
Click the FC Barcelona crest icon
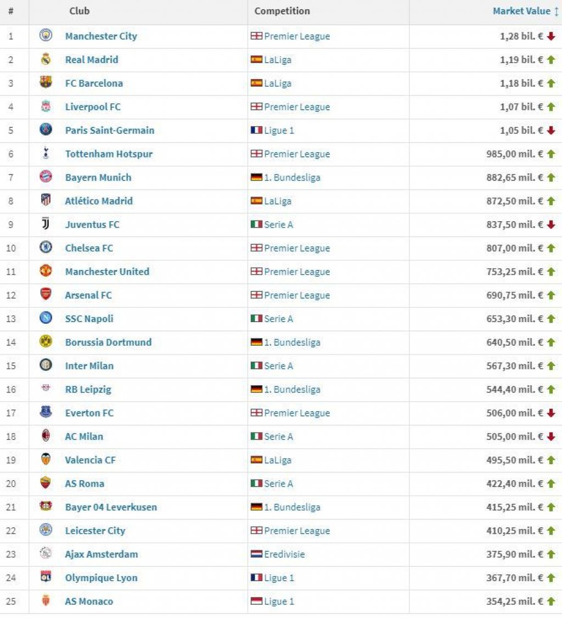click(x=46, y=82)
